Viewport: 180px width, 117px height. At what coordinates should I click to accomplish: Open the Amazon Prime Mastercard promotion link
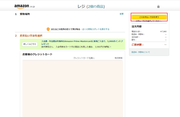click(x=82, y=42)
